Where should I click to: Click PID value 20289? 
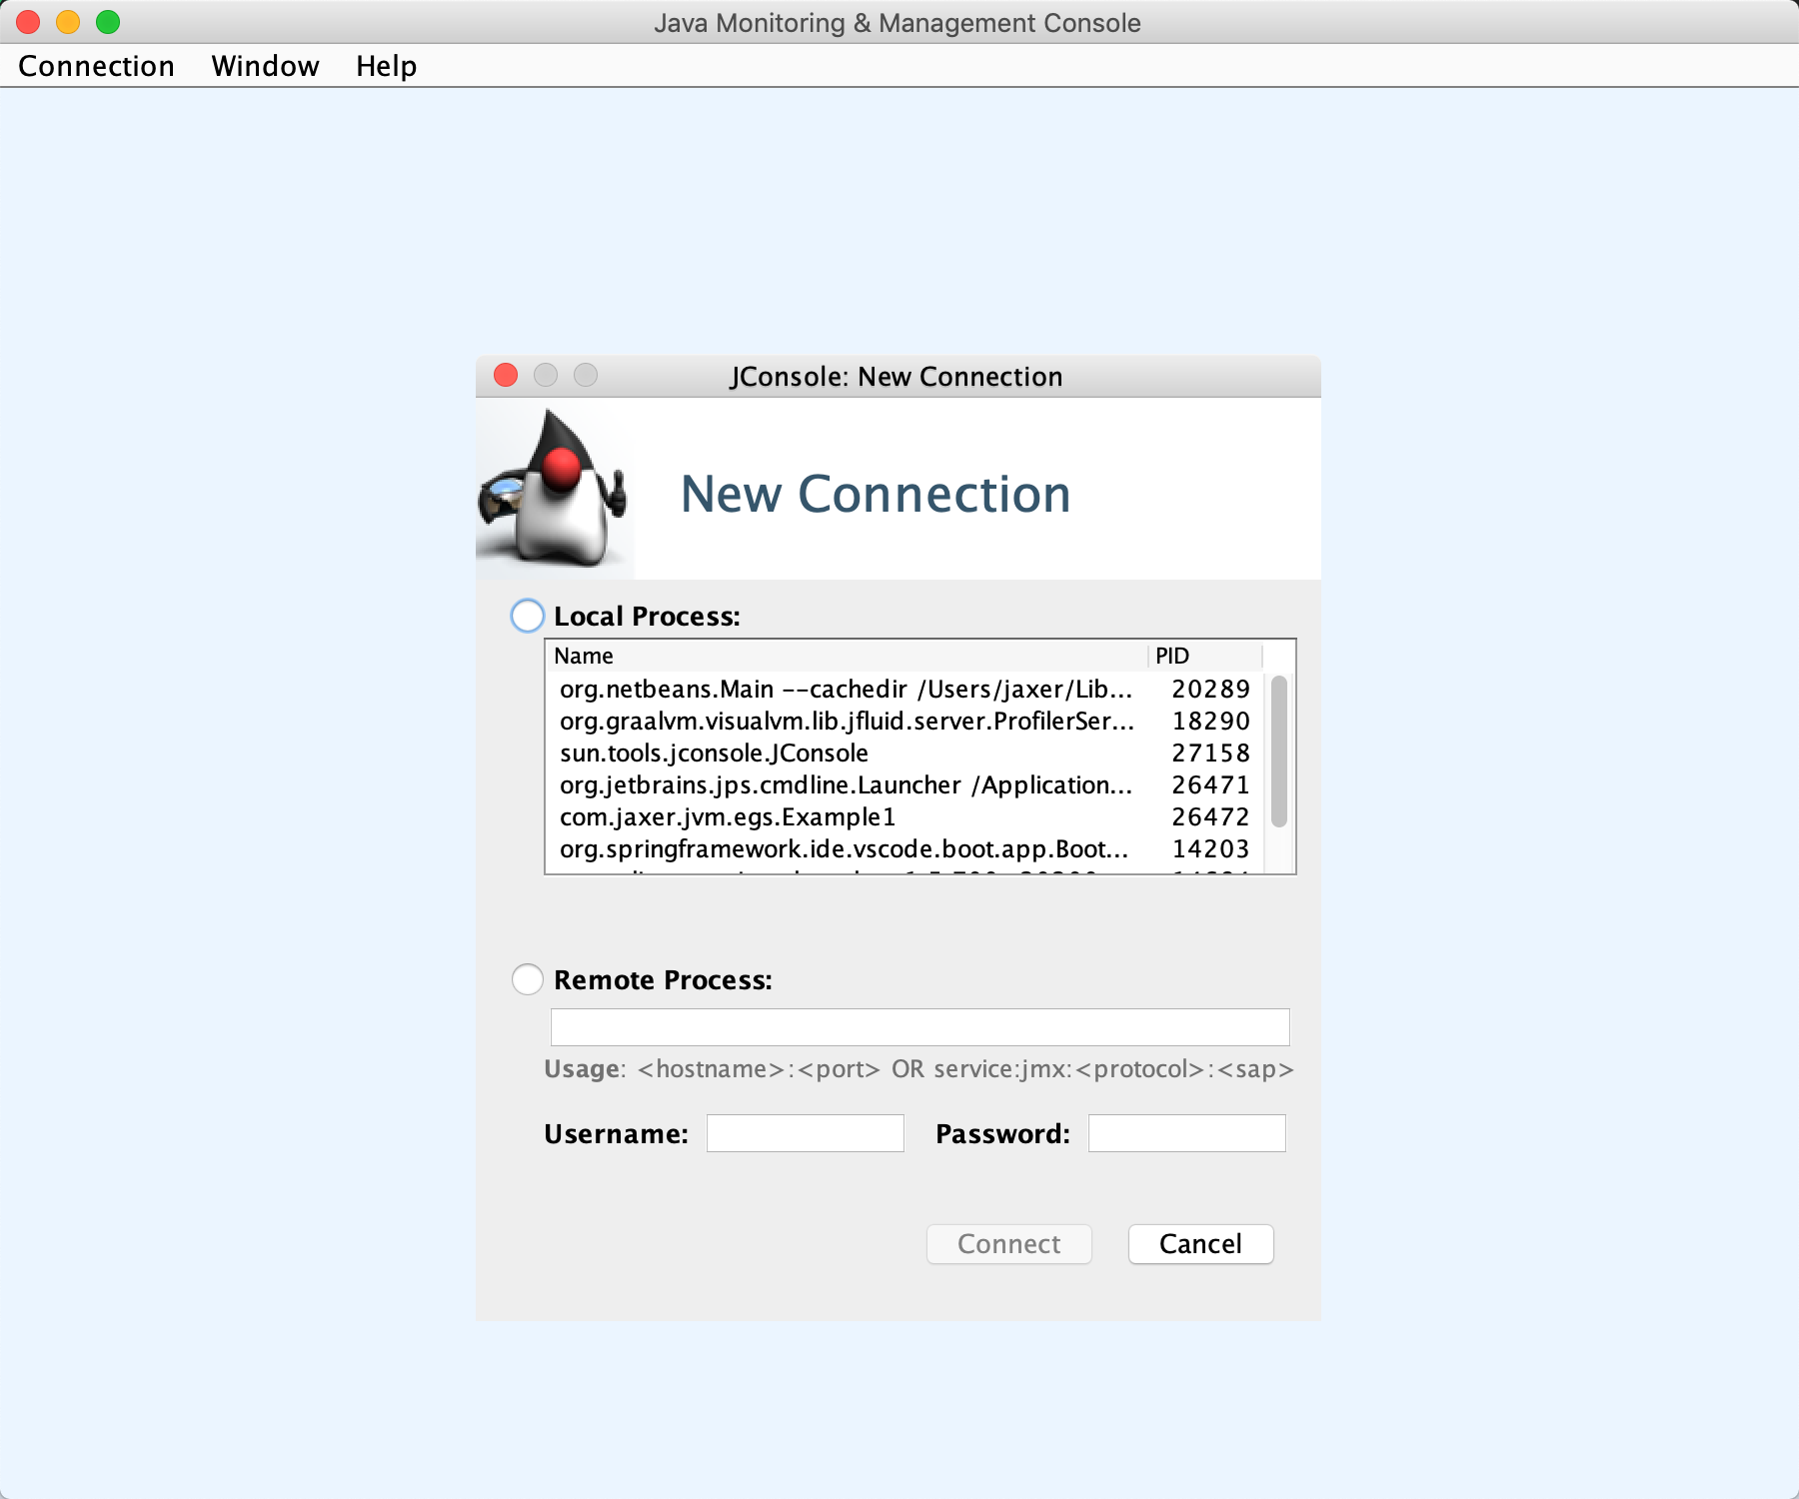pyautogui.click(x=1210, y=689)
